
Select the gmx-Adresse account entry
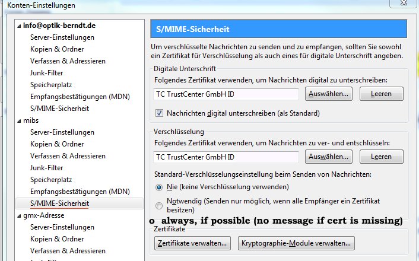43,215
